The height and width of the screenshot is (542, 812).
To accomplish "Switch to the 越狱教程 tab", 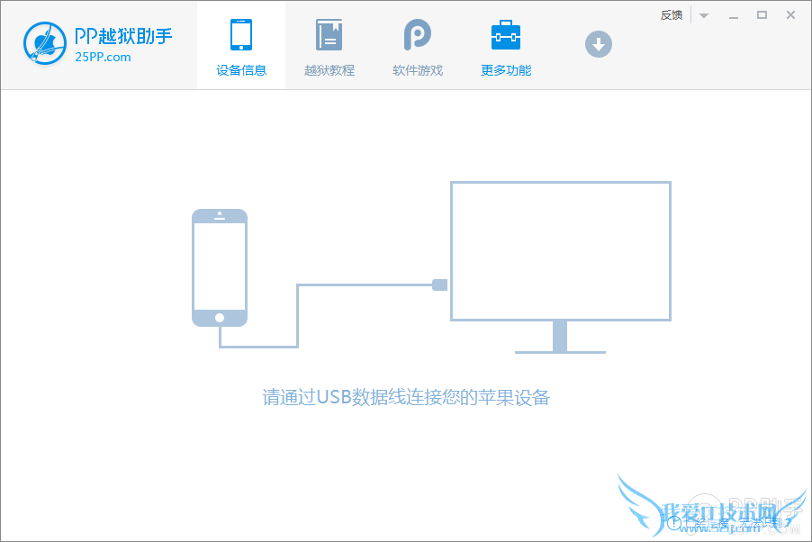I will (329, 69).
